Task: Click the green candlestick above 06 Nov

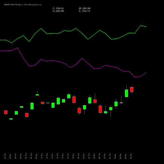Action: pyautogui.click(x=32, y=106)
